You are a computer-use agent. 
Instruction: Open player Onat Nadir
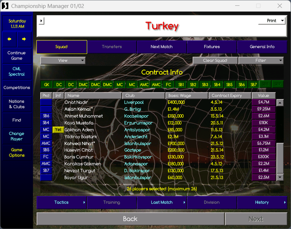[76, 102]
